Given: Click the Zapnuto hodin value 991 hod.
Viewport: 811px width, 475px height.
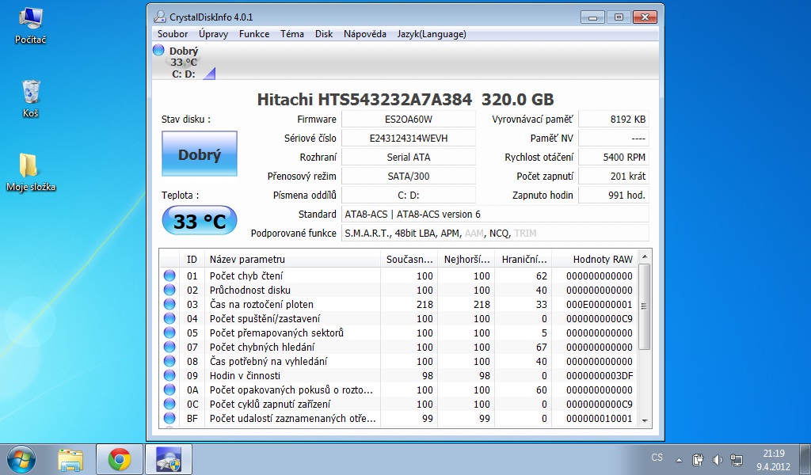Looking at the screenshot, I should coord(614,196).
